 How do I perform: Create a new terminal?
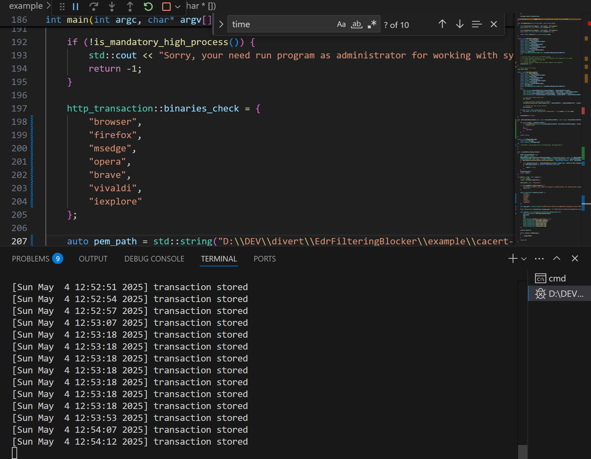[x=513, y=259]
